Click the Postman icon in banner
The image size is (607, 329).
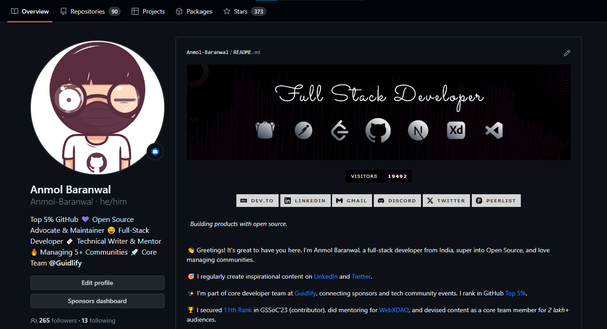303,131
